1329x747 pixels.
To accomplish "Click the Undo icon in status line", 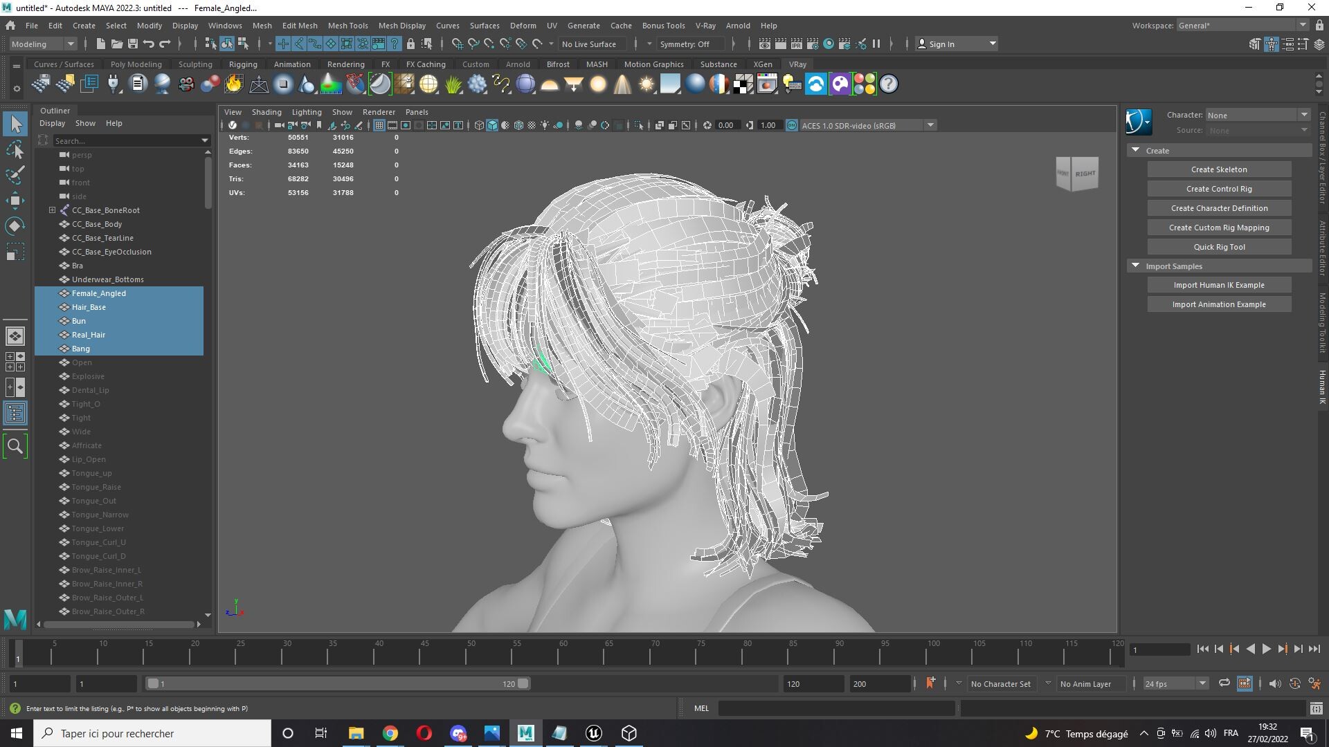I will [149, 44].
